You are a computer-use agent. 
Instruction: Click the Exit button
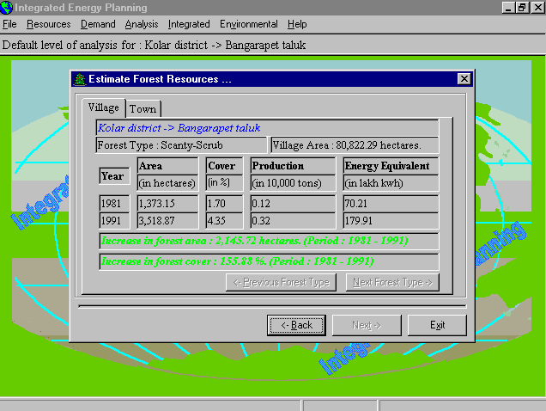(x=437, y=325)
